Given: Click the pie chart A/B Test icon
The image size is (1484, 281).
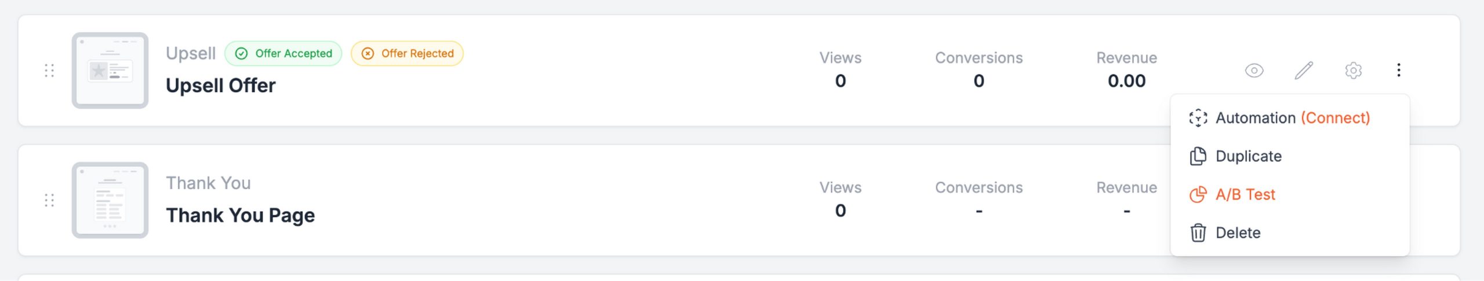Looking at the screenshot, I should click(1198, 194).
